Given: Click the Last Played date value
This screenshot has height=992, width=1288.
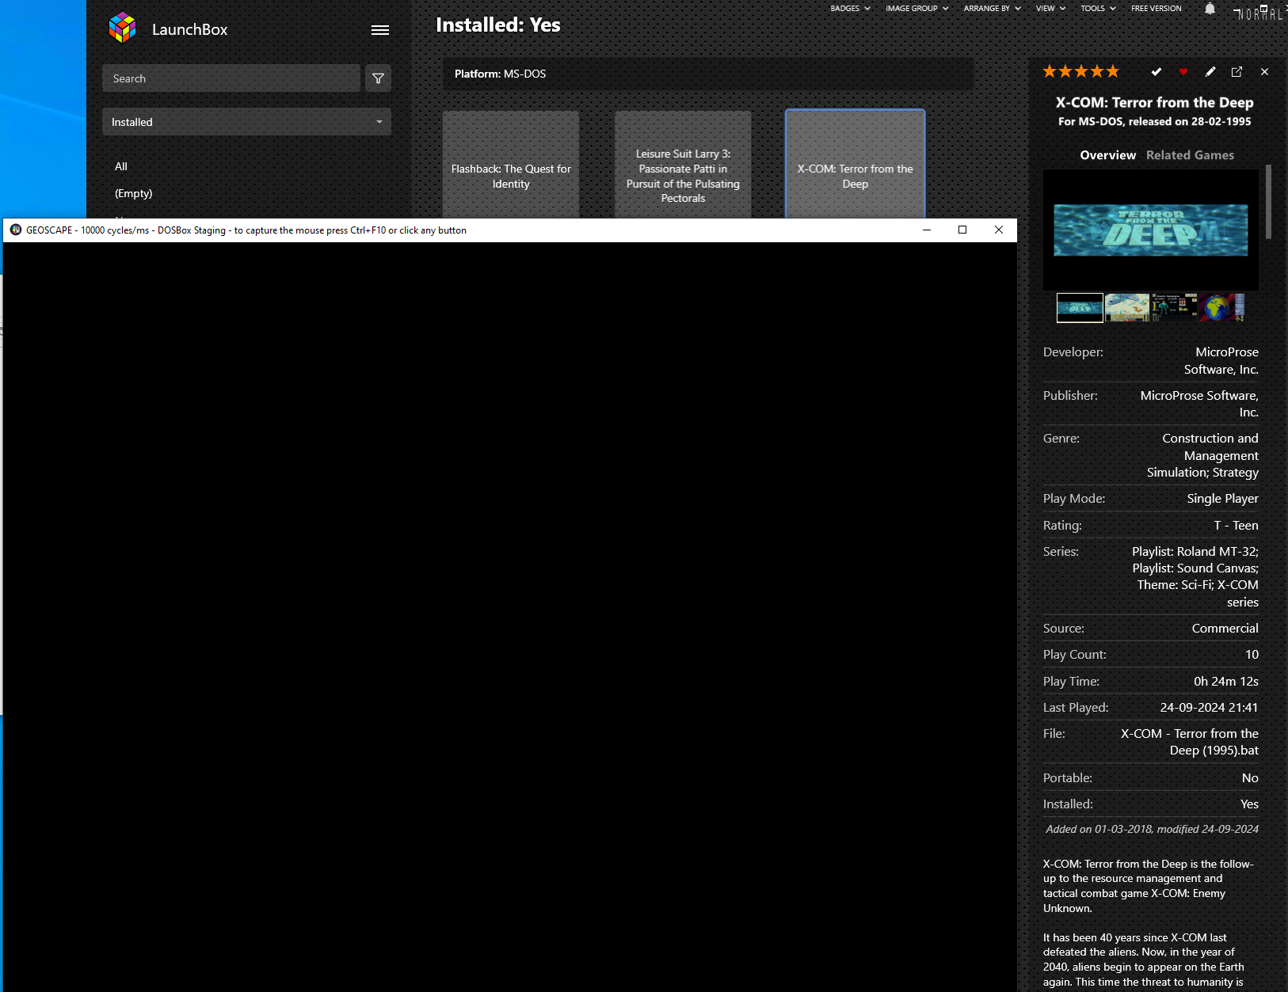Looking at the screenshot, I should (1209, 707).
